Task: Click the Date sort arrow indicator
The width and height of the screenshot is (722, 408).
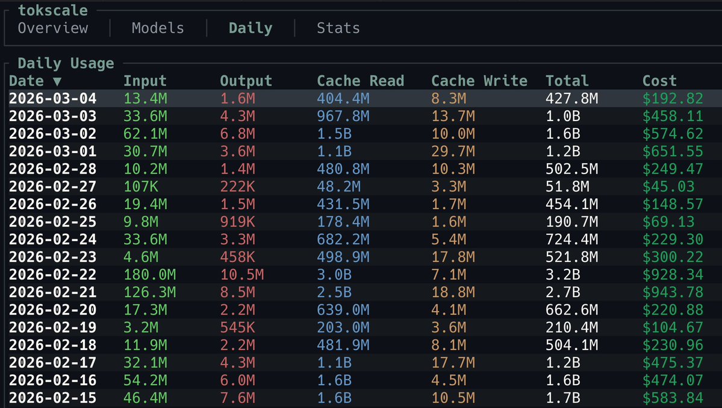Action: click(57, 81)
